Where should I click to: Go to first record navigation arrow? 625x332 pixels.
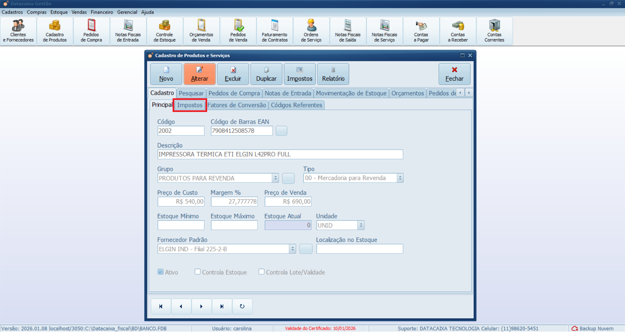[161, 306]
